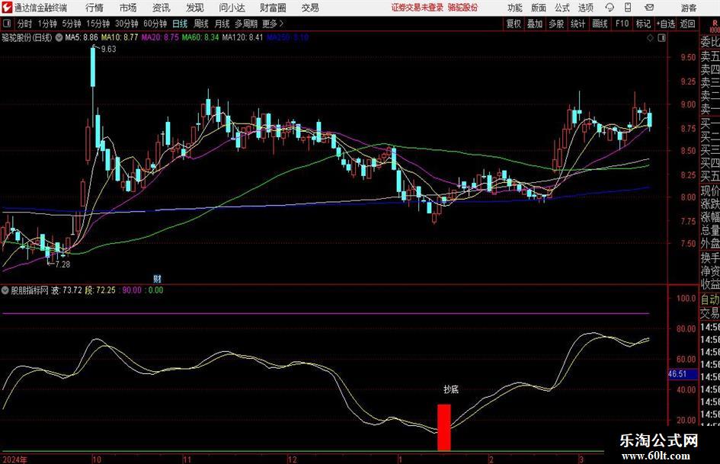Image resolution: width=720 pixels, height=464 pixels.
Task: Open 多周期 multi-period view
Action: click(x=246, y=24)
